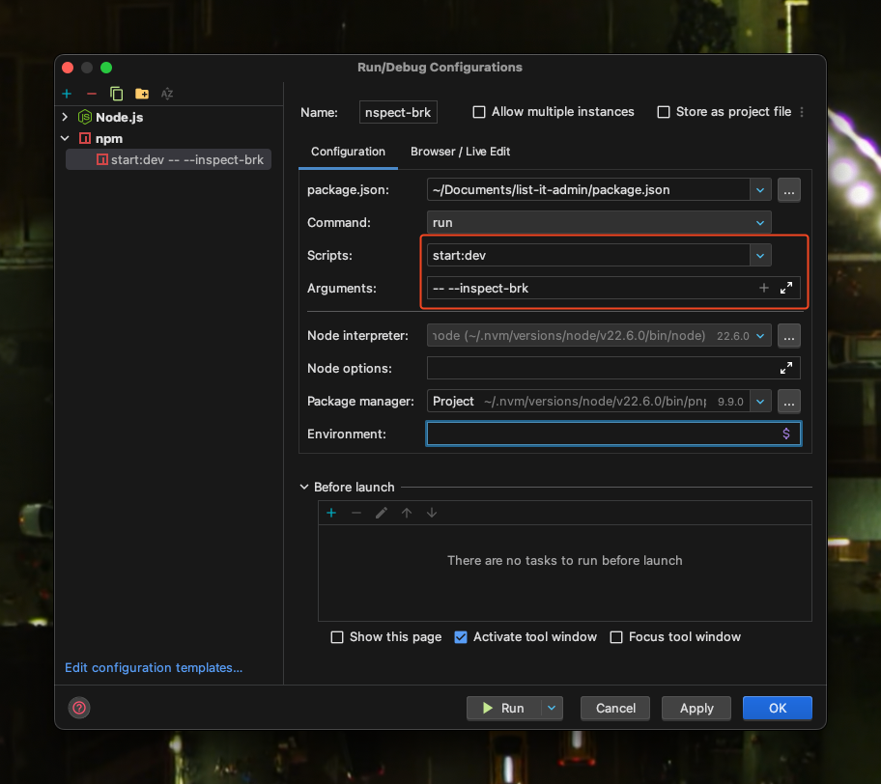This screenshot has width=881, height=784.
Task: Switch to the Browser / Live Edit tab
Action: coord(460,152)
